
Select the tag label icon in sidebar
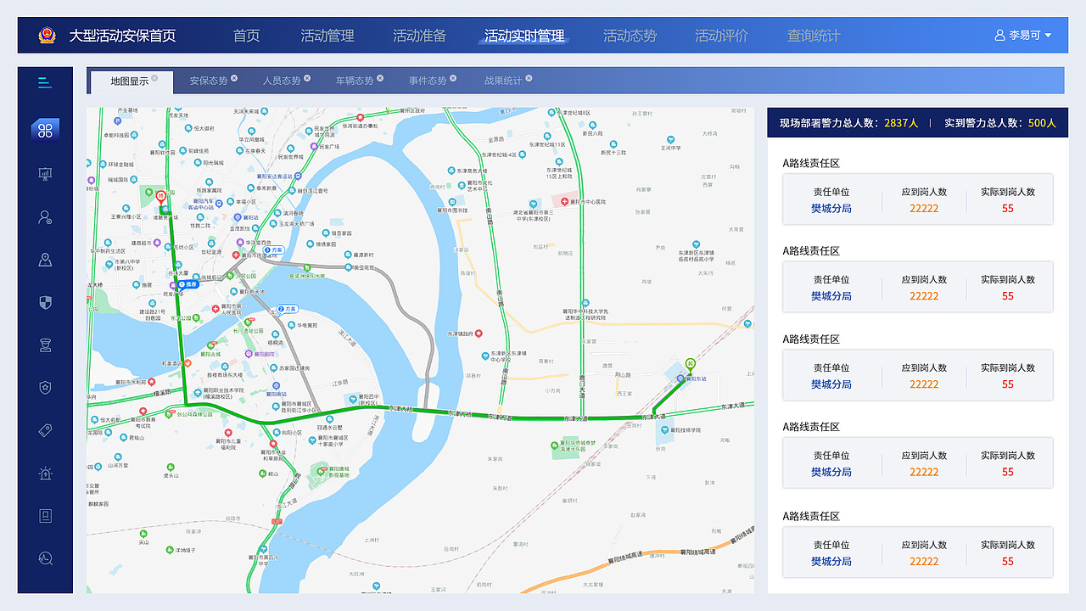44,430
